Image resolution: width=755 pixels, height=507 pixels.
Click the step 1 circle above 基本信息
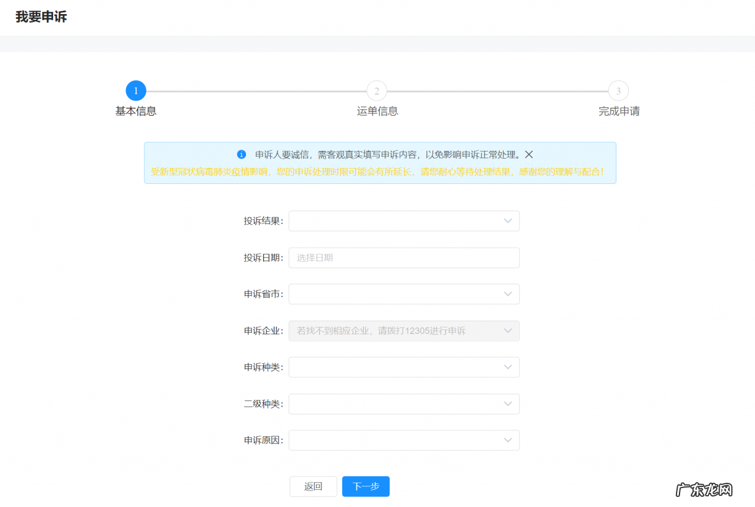136,90
